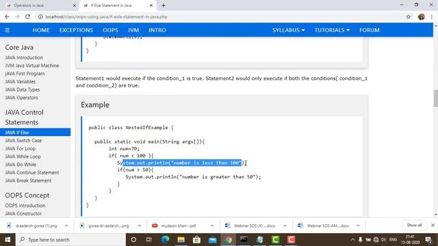438x246 pixels.
Task: Open Chrome three-dot menu
Action: 432,16
